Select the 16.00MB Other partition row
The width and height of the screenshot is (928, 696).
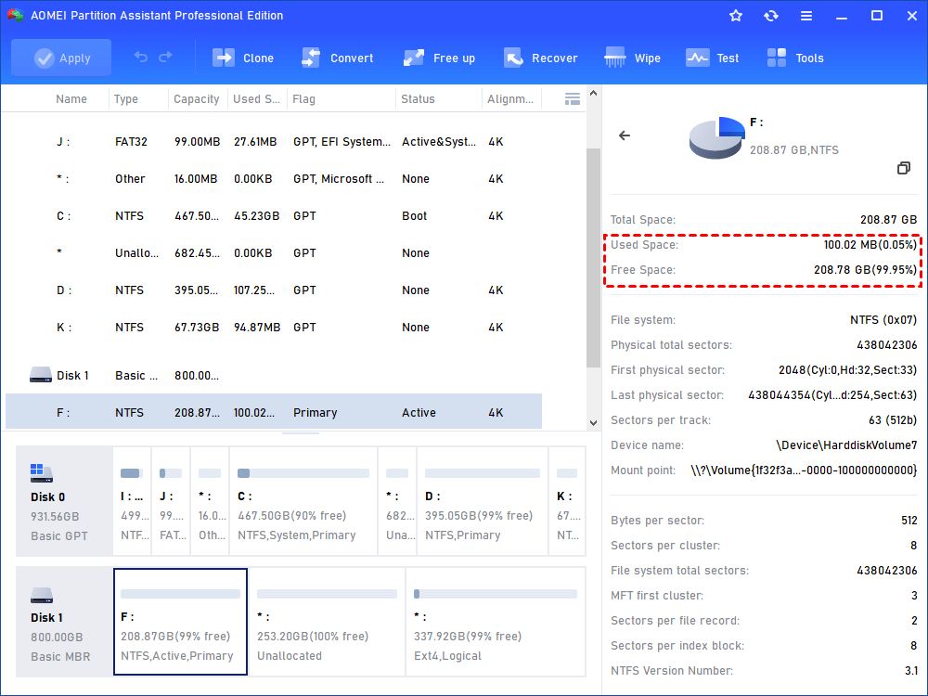274,179
